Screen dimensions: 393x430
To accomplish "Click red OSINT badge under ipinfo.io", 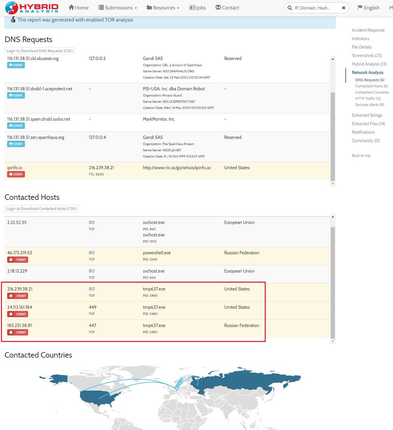I will coord(16,174).
